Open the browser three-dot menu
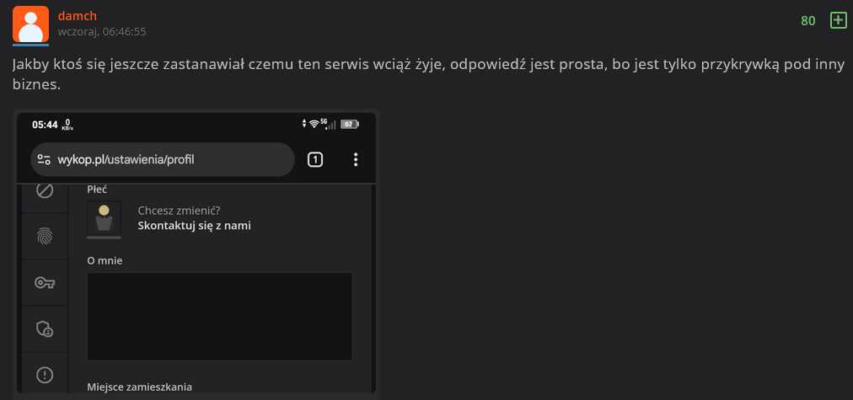Viewport: 853px width, 400px height. pos(355,159)
